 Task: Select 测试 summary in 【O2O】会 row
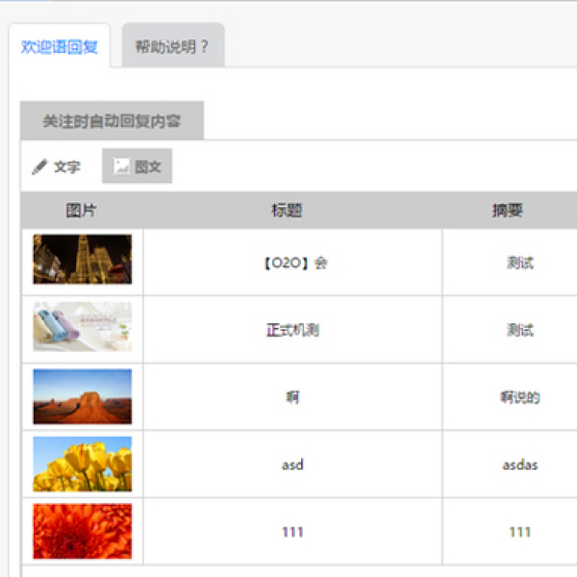click(x=520, y=263)
